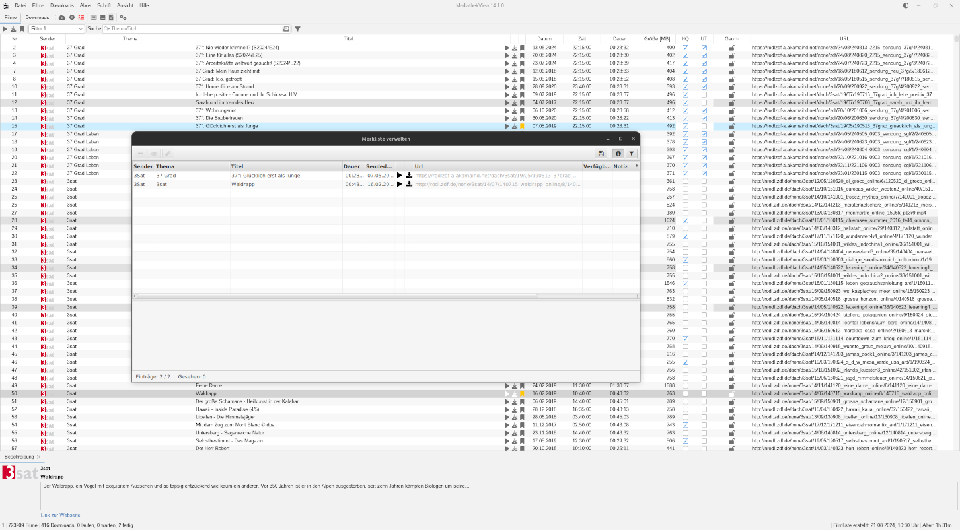Viewport: 960px width, 530px height.
Task: Click the document page icon in main toolbar
Action: [111, 17]
